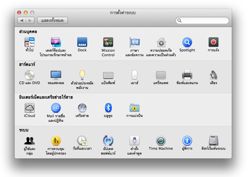Open Security & Privacy (ความปลอดภัย) house icon
248x177 pixels.
161,42
